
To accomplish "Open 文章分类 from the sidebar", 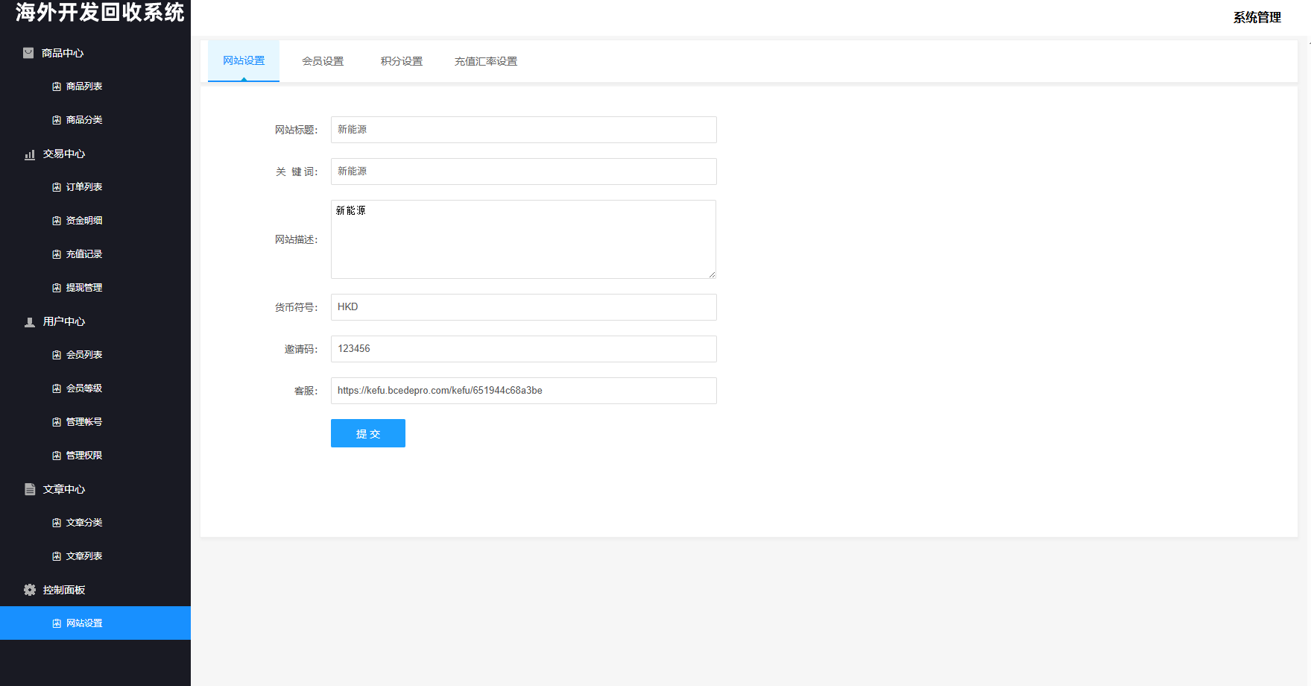I will coord(83,522).
